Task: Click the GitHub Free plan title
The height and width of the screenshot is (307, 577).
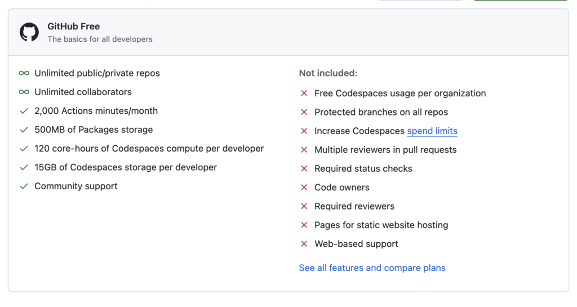Action: click(x=73, y=26)
